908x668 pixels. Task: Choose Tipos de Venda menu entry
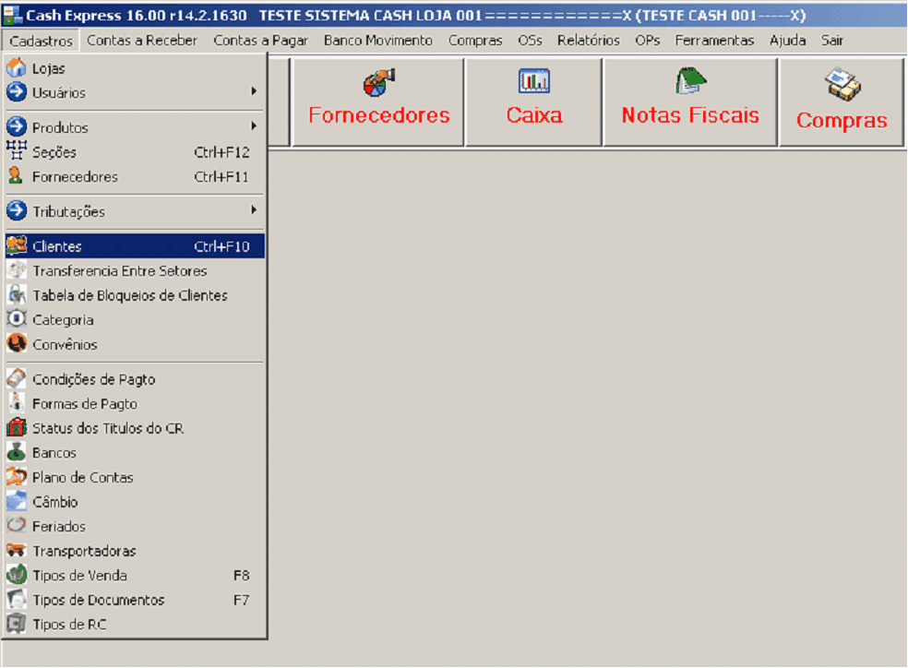pyautogui.click(x=79, y=576)
